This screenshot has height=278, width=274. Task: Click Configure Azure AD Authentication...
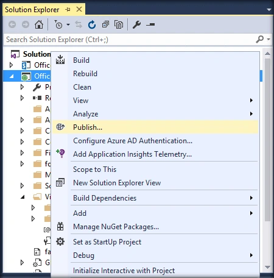click(x=133, y=141)
